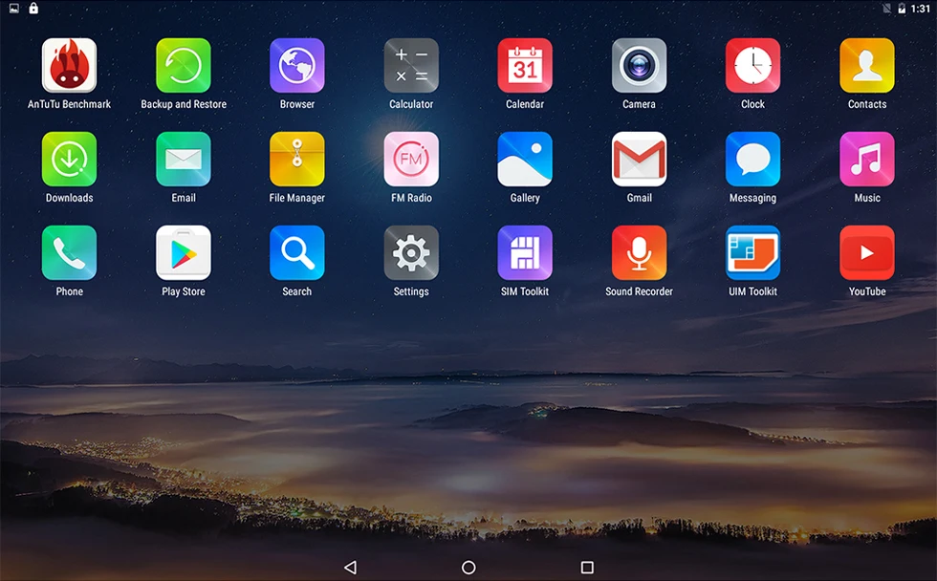Open the Contacts app
The height and width of the screenshot is (581, 937).
click(867, 66)
